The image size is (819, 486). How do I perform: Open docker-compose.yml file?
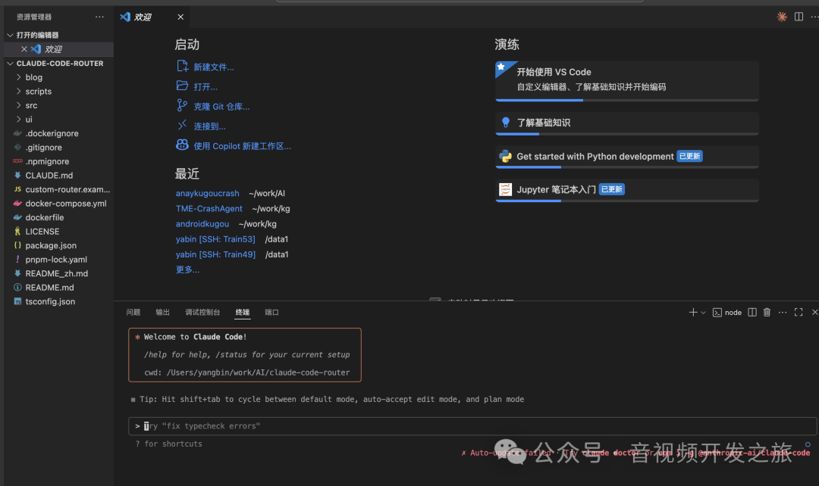pyautogui.click(x=58, y=204)
